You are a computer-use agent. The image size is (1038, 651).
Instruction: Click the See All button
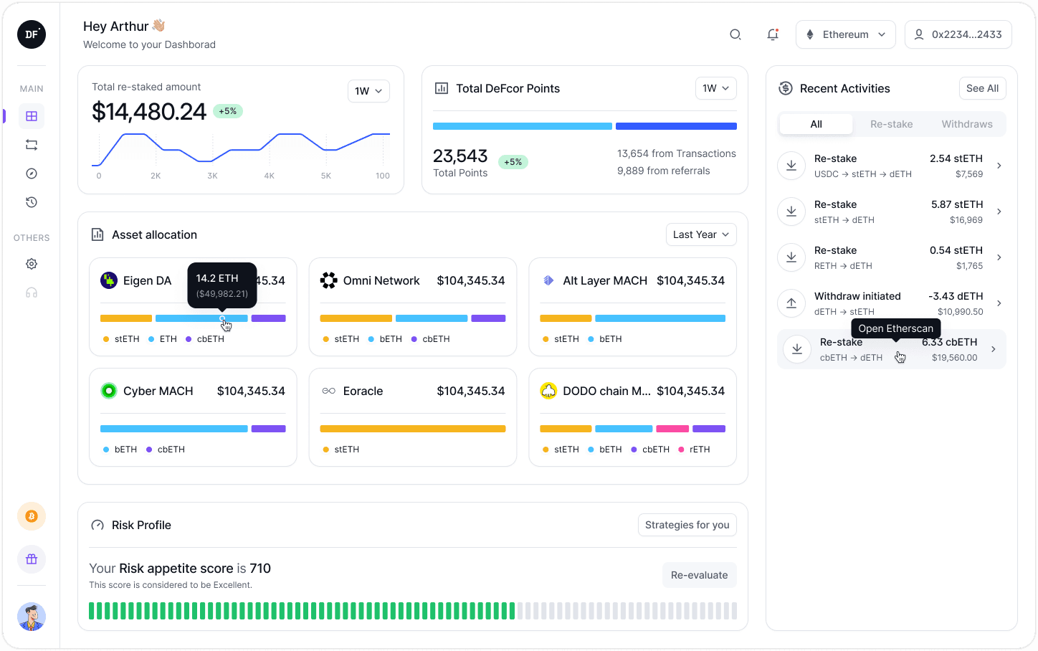point(982,88)
